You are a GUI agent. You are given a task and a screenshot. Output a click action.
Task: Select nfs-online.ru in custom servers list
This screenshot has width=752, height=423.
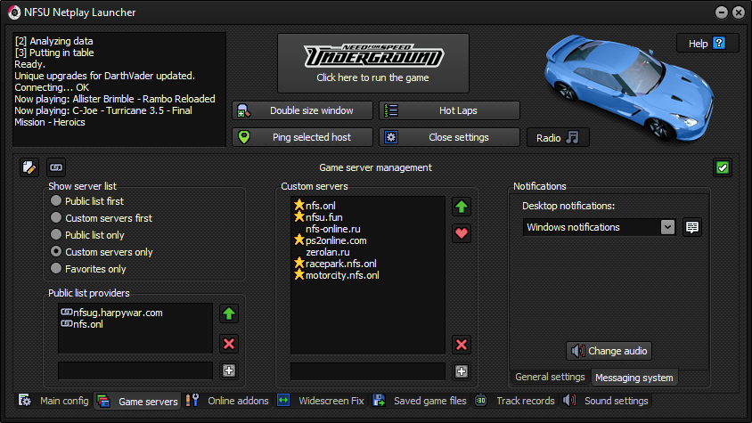[x=333, y=229]
